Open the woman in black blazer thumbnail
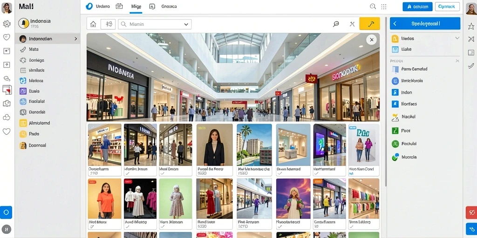Screen dimensions: 477x238 214,150
